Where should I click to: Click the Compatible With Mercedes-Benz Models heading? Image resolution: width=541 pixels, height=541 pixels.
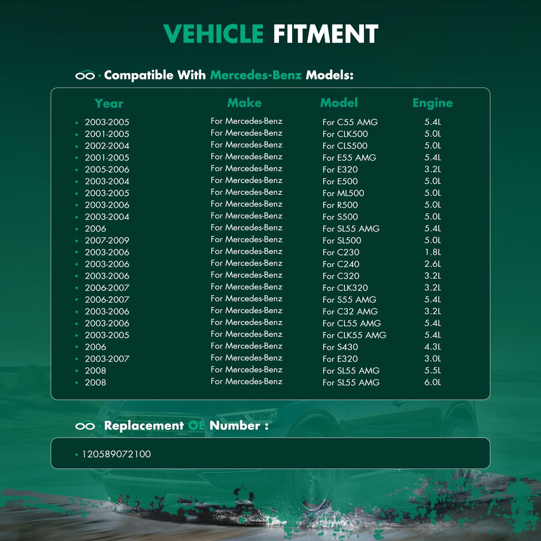[229, 75]
